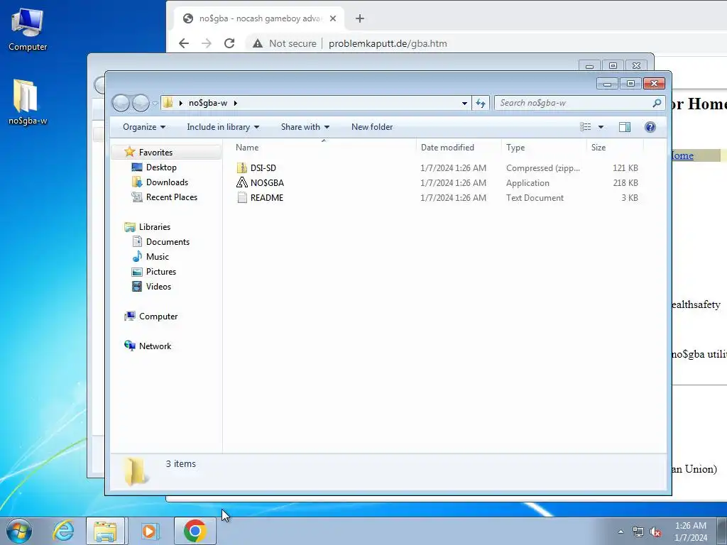
Task: Click the Explorer back navigation button
Action: (121, 103)
